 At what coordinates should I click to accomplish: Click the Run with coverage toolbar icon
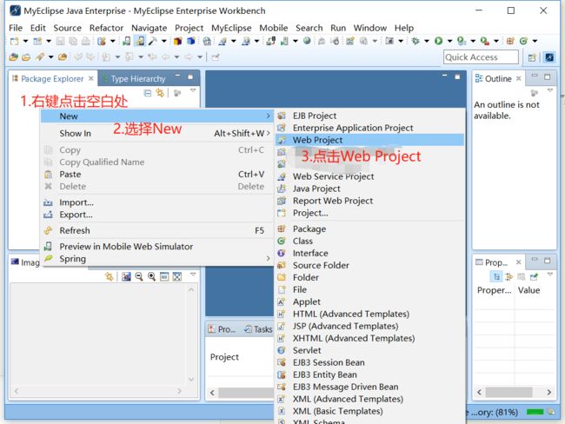coord(462,41)
